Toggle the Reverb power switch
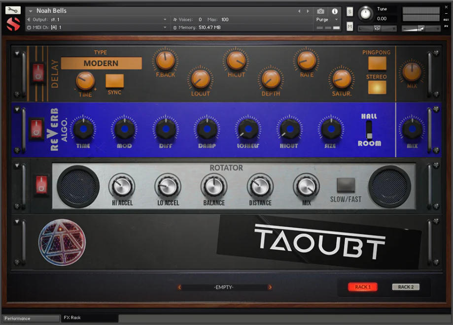Image resolution: width=453 pixels, height=325 pixels. (x=36, y=129)
